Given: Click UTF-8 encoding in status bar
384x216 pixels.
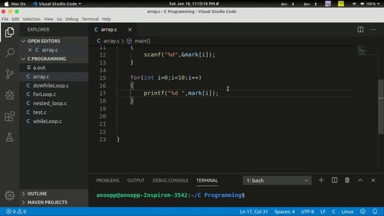Looking at the screenshot, I should [x=307, y=211].
